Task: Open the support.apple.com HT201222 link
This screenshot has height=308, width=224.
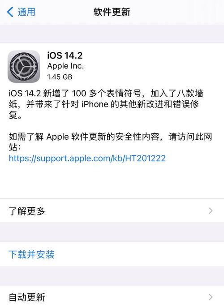Action: tap(87, 158)
